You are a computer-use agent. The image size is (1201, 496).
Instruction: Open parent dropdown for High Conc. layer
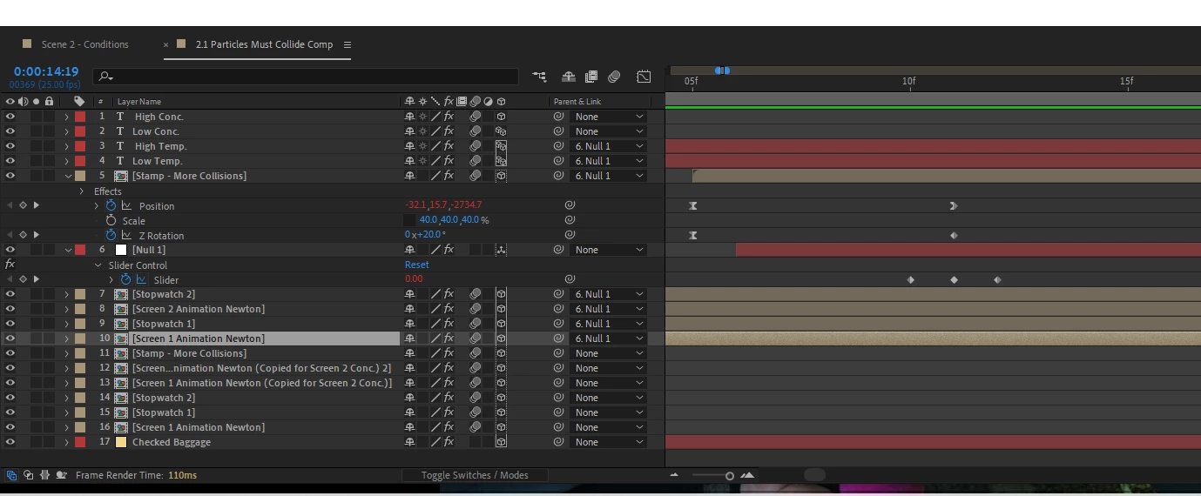[x=608, y=117]
